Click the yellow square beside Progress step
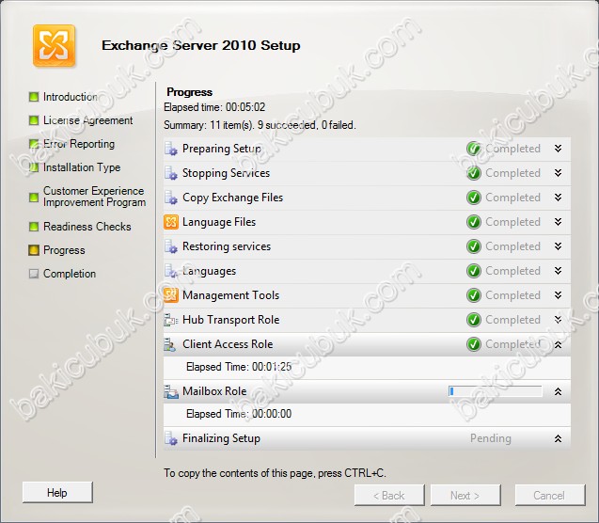Image resolution: width=599 pixels, height=523 pixels. click(x=34, y=250)
